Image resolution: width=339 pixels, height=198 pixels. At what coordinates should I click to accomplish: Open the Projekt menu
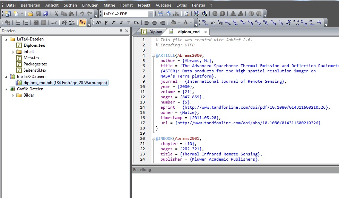tap(144, 5)
